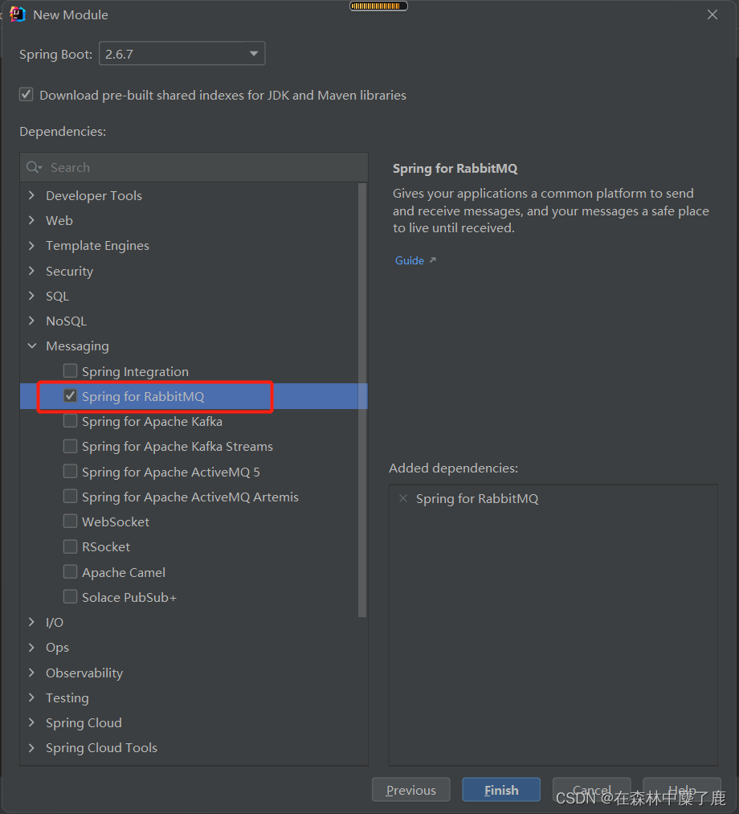Enable the Apache Camel checkbox
The image size is (739, 814).
coord(70,571)
